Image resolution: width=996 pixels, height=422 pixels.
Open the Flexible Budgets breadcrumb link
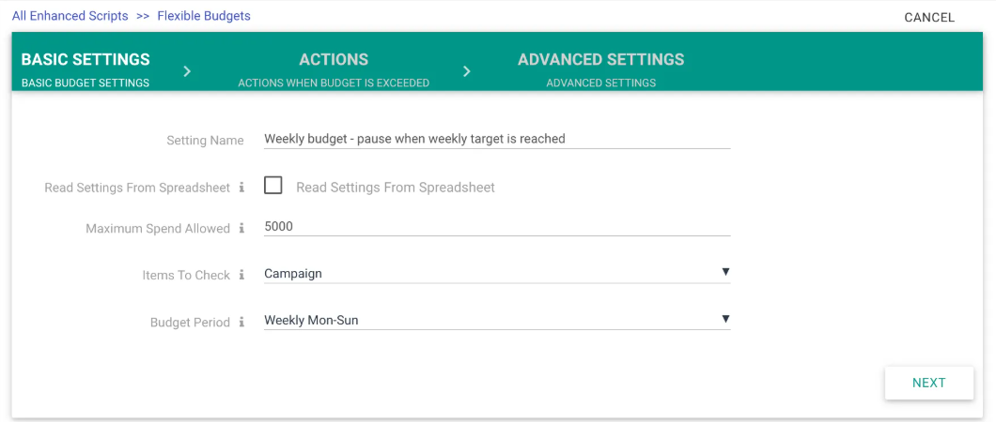204,16
